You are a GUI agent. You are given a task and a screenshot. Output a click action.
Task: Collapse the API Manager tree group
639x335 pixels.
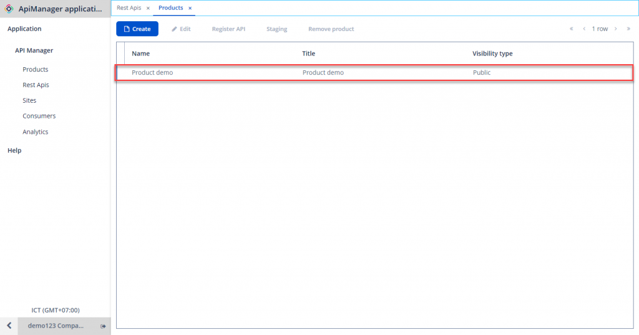click(34, 50)
